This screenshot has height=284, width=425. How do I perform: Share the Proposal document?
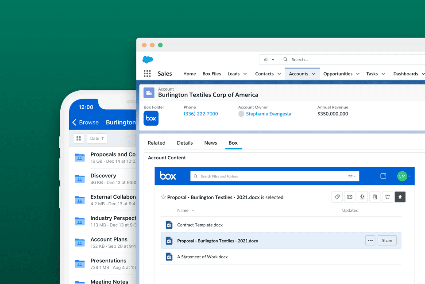pyautogui.click(x=387, y=240)
